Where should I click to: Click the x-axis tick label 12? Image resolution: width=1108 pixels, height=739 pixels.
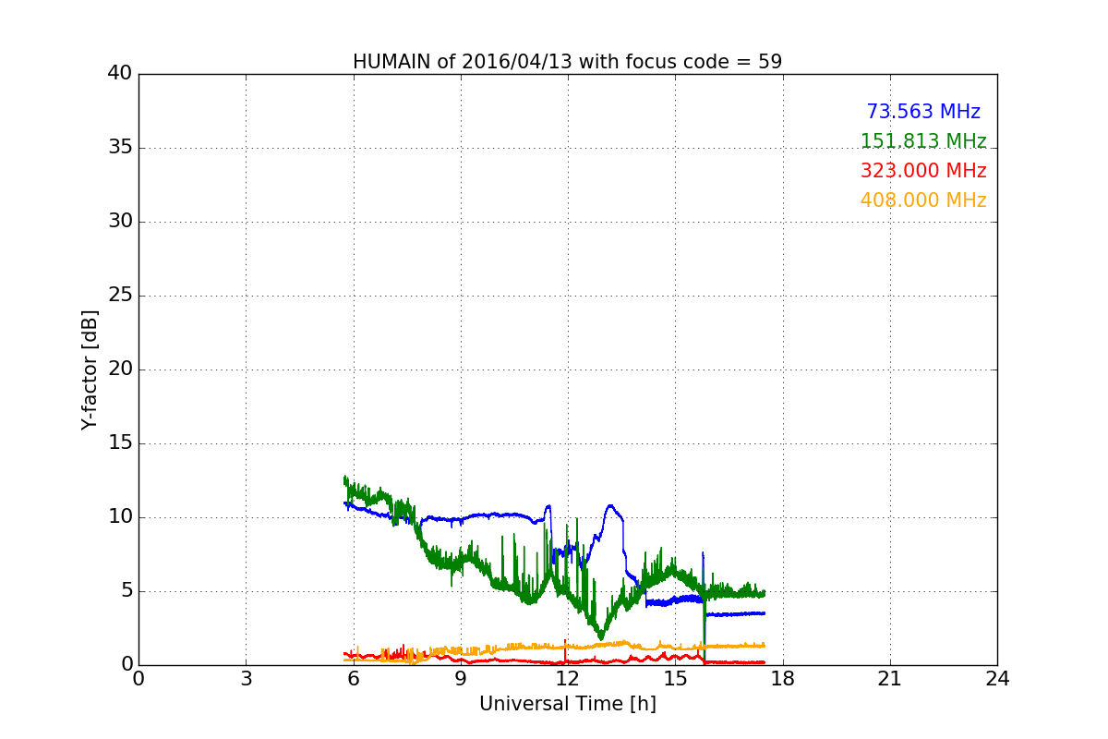568,679
